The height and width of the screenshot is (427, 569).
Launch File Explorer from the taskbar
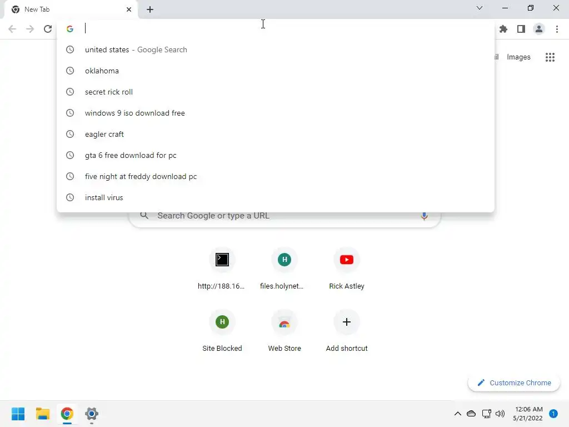click(x=42, y=414)
